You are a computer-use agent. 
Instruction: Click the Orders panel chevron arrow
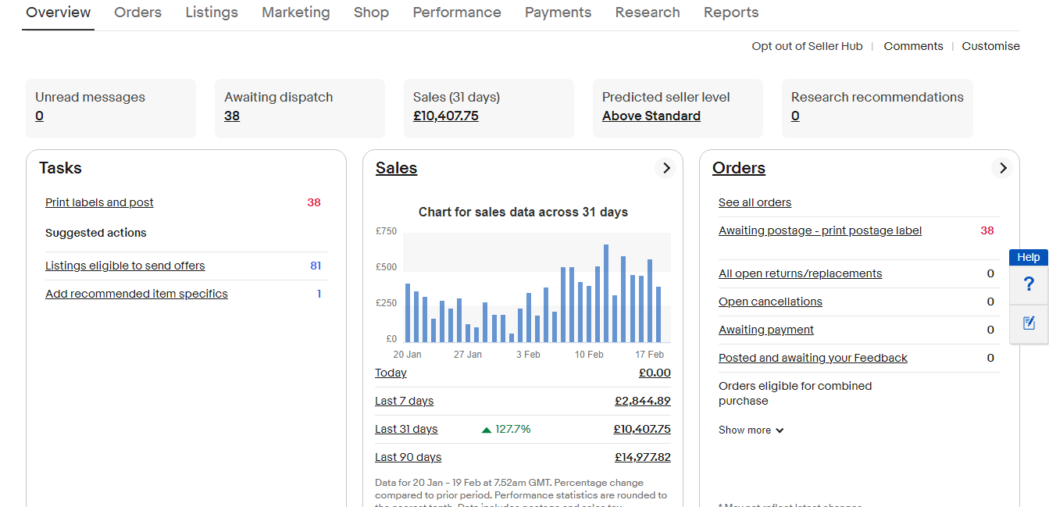click(1002, 168)
